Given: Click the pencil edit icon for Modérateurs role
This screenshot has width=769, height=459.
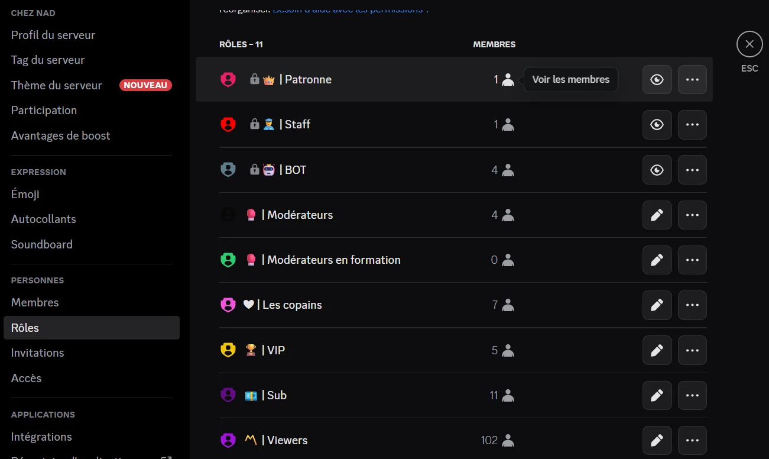Looking at the screenshot, I should coord(657,215).
